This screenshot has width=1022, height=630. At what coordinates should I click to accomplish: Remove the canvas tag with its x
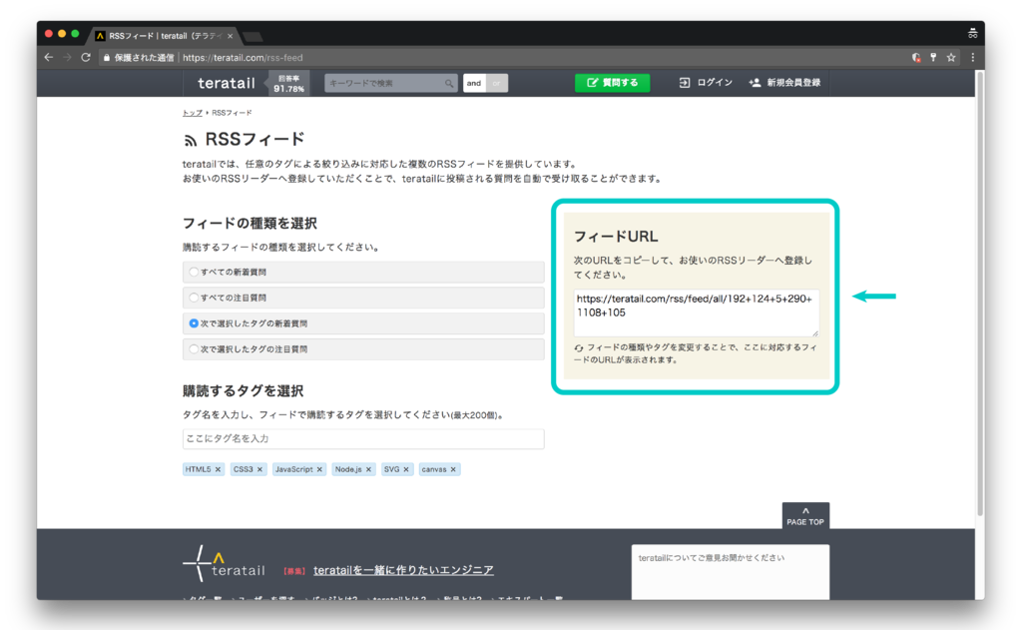[453, 469]
